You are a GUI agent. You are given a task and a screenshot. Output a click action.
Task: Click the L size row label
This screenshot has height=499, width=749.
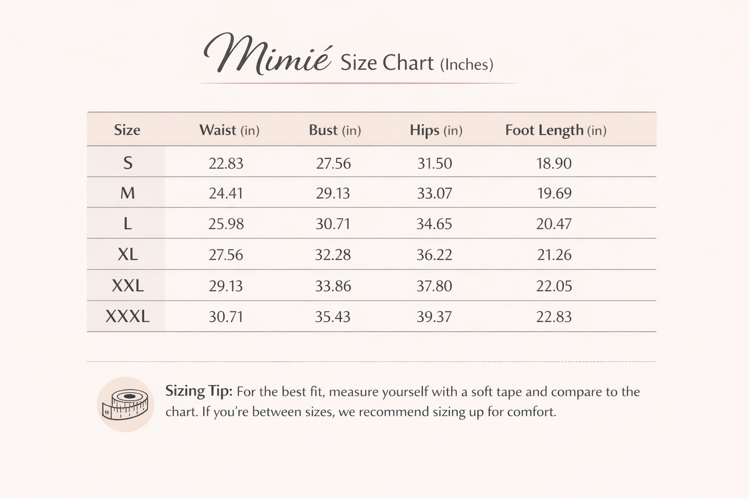(127, 224)
